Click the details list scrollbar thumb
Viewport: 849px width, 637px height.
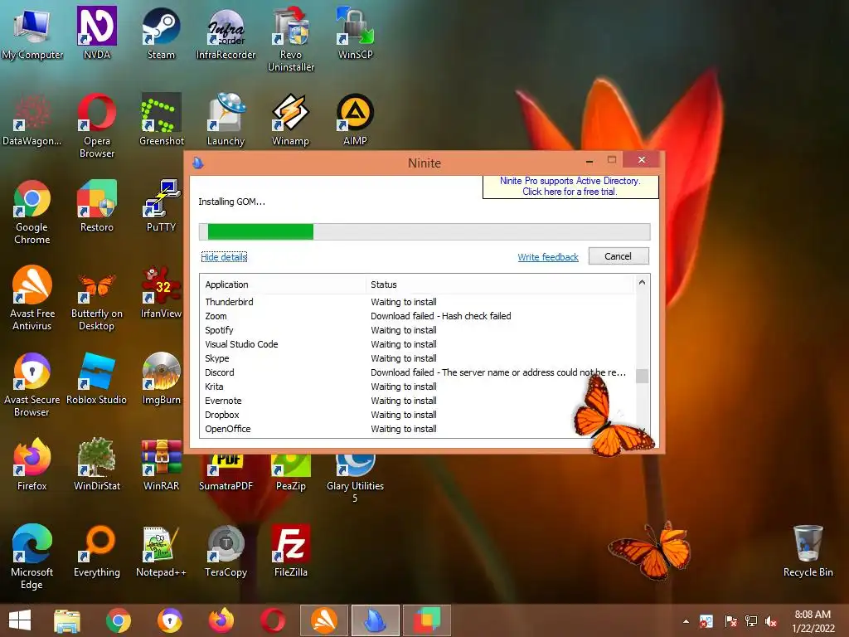click(642, 376)
